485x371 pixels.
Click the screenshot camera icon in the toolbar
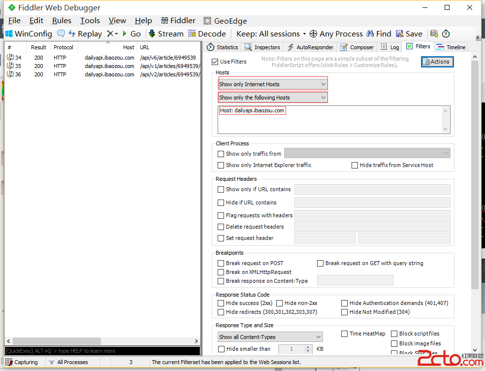[434, 34]
